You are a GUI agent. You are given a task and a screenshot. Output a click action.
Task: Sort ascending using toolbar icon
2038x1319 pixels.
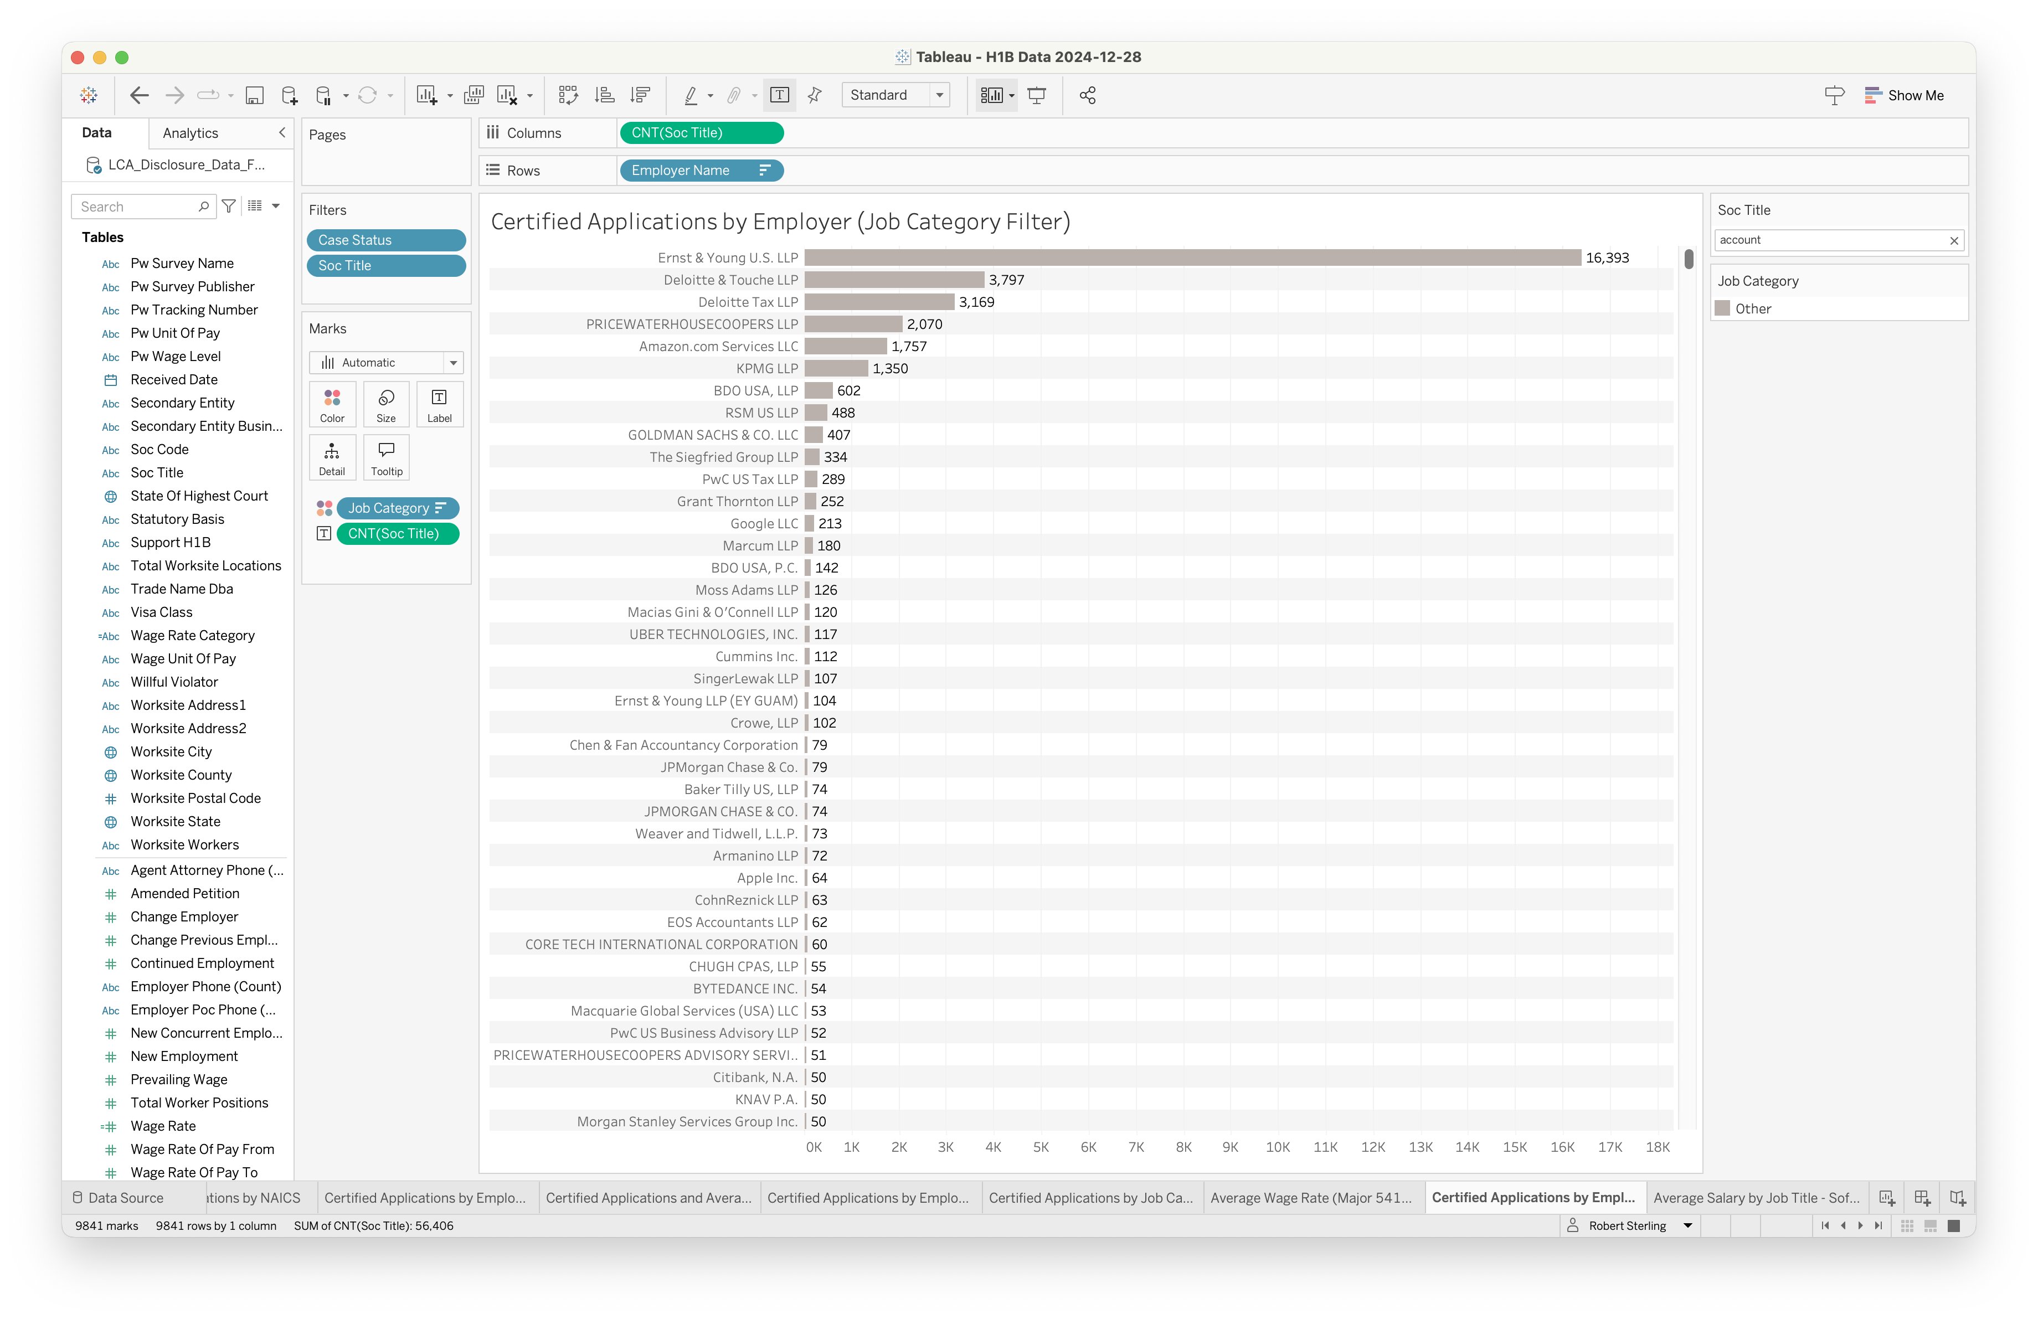[x=605, y=95]
